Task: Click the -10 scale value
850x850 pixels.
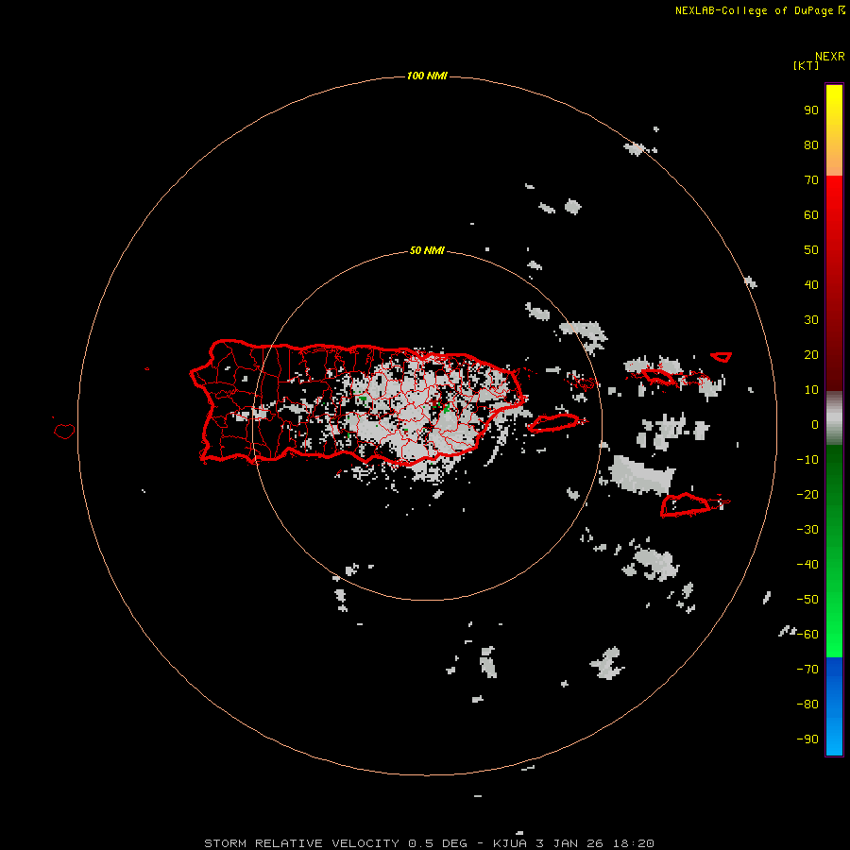Action: click(x=807, y=460)
